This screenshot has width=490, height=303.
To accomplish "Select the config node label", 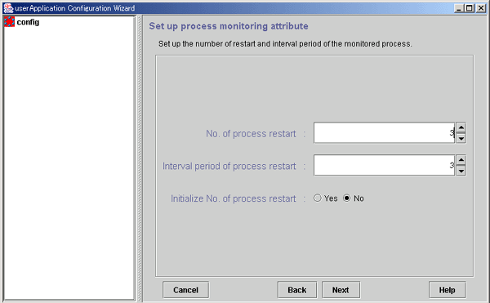I will tap(28, 22).
